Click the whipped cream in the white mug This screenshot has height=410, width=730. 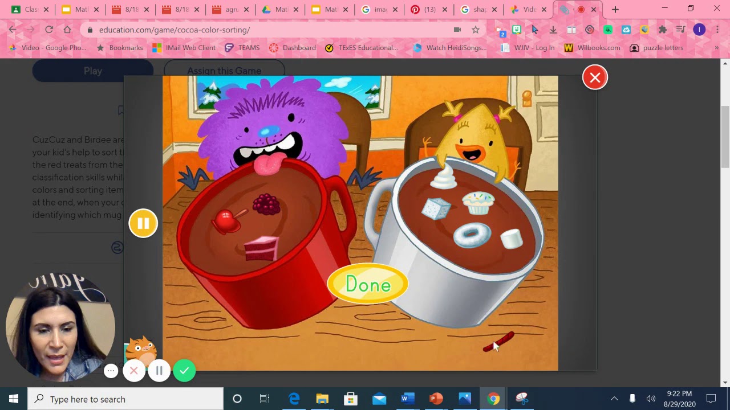444,176
